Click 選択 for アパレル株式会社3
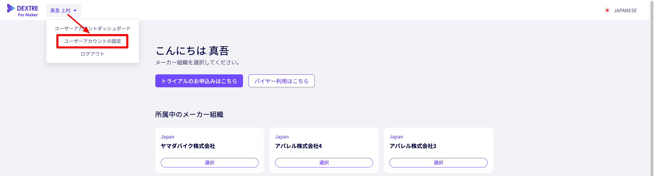654x176 pixels. pyautogui.click(x=438, y=163)
